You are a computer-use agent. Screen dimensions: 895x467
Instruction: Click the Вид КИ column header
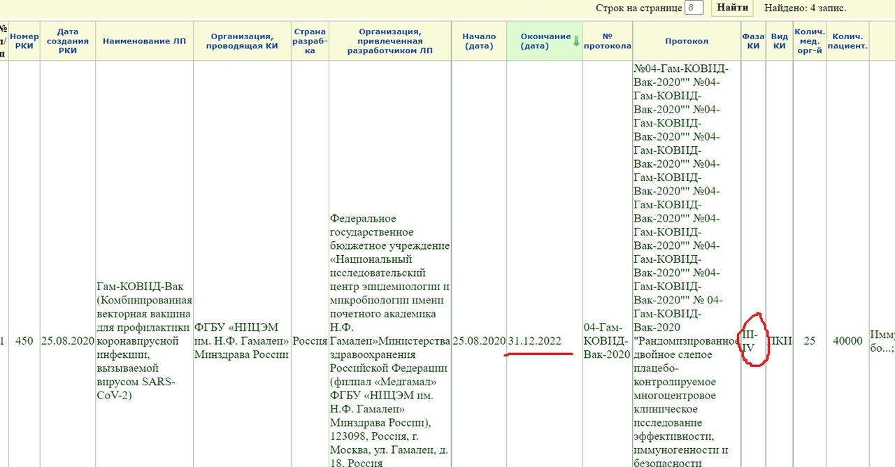pyautogui.click(x=780, y=41)
